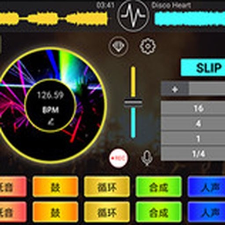This screenshot has width=225, height=225.
Task: Click the yellow upper section of the fader
Action: click(133, 81)
